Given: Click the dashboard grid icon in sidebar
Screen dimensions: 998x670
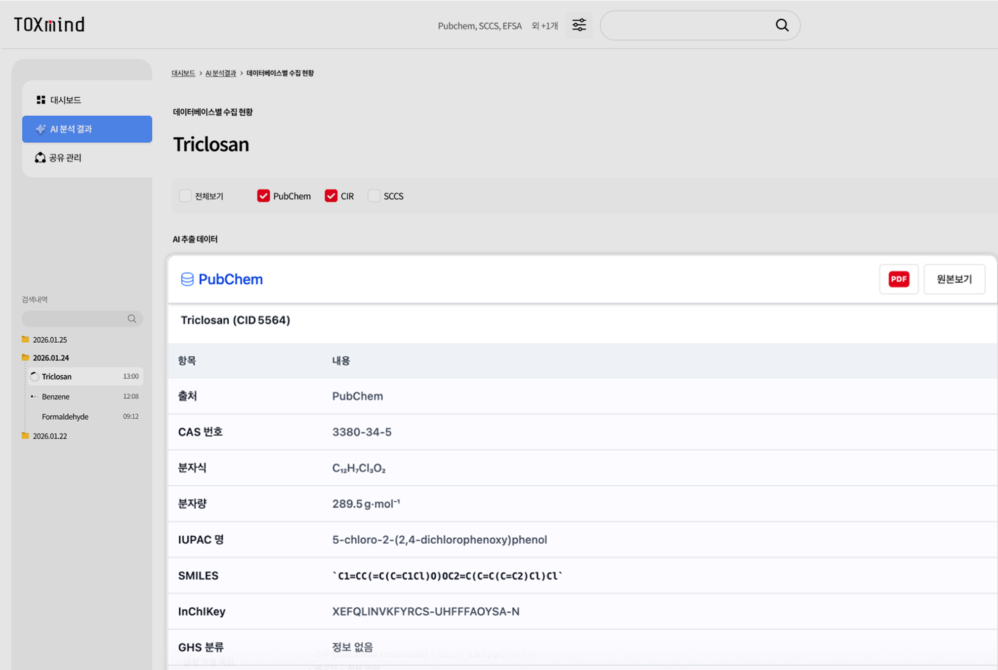Looking at the screenshot, I should tap(41, 100).
